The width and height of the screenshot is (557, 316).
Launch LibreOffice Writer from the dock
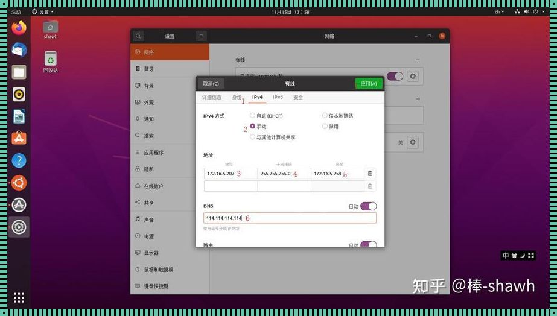(x=19, y=116)
